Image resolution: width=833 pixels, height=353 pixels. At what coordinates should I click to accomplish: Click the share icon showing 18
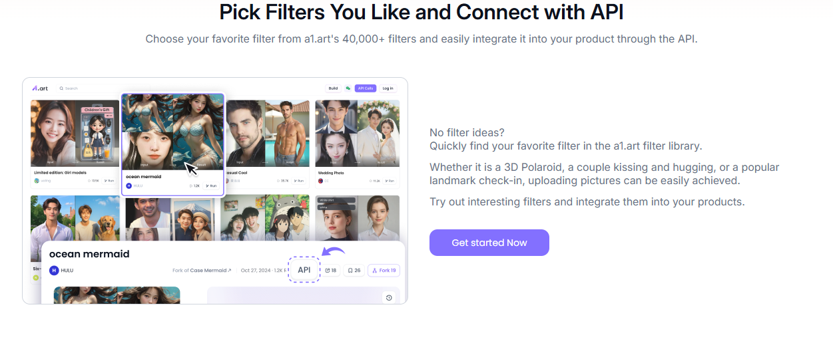click(331, 271)
